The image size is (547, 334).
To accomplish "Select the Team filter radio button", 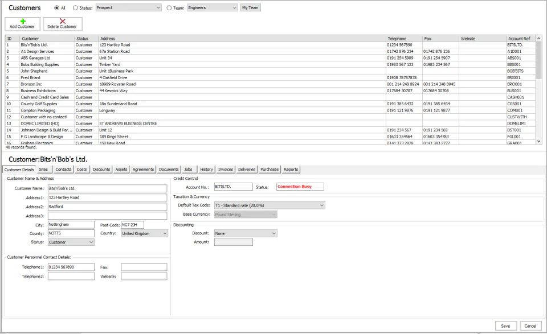I will 169,7.
